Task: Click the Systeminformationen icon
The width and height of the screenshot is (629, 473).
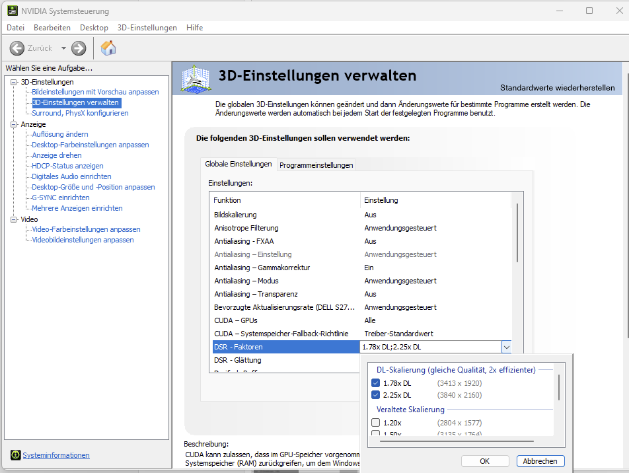Action: click(15, 455)
